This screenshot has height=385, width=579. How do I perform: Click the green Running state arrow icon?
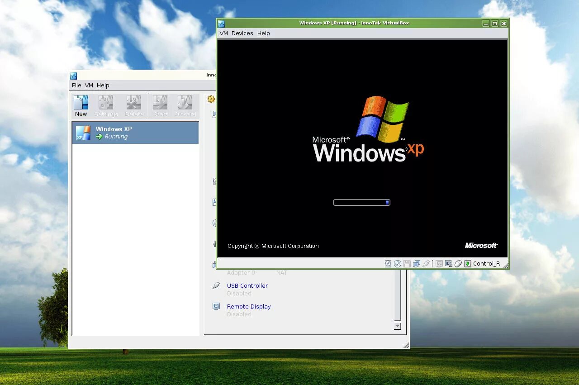click(100, 137)
